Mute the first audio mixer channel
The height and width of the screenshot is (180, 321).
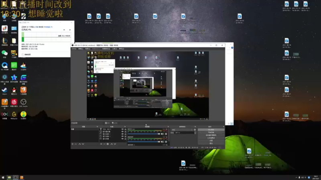(x=163, y=134)
